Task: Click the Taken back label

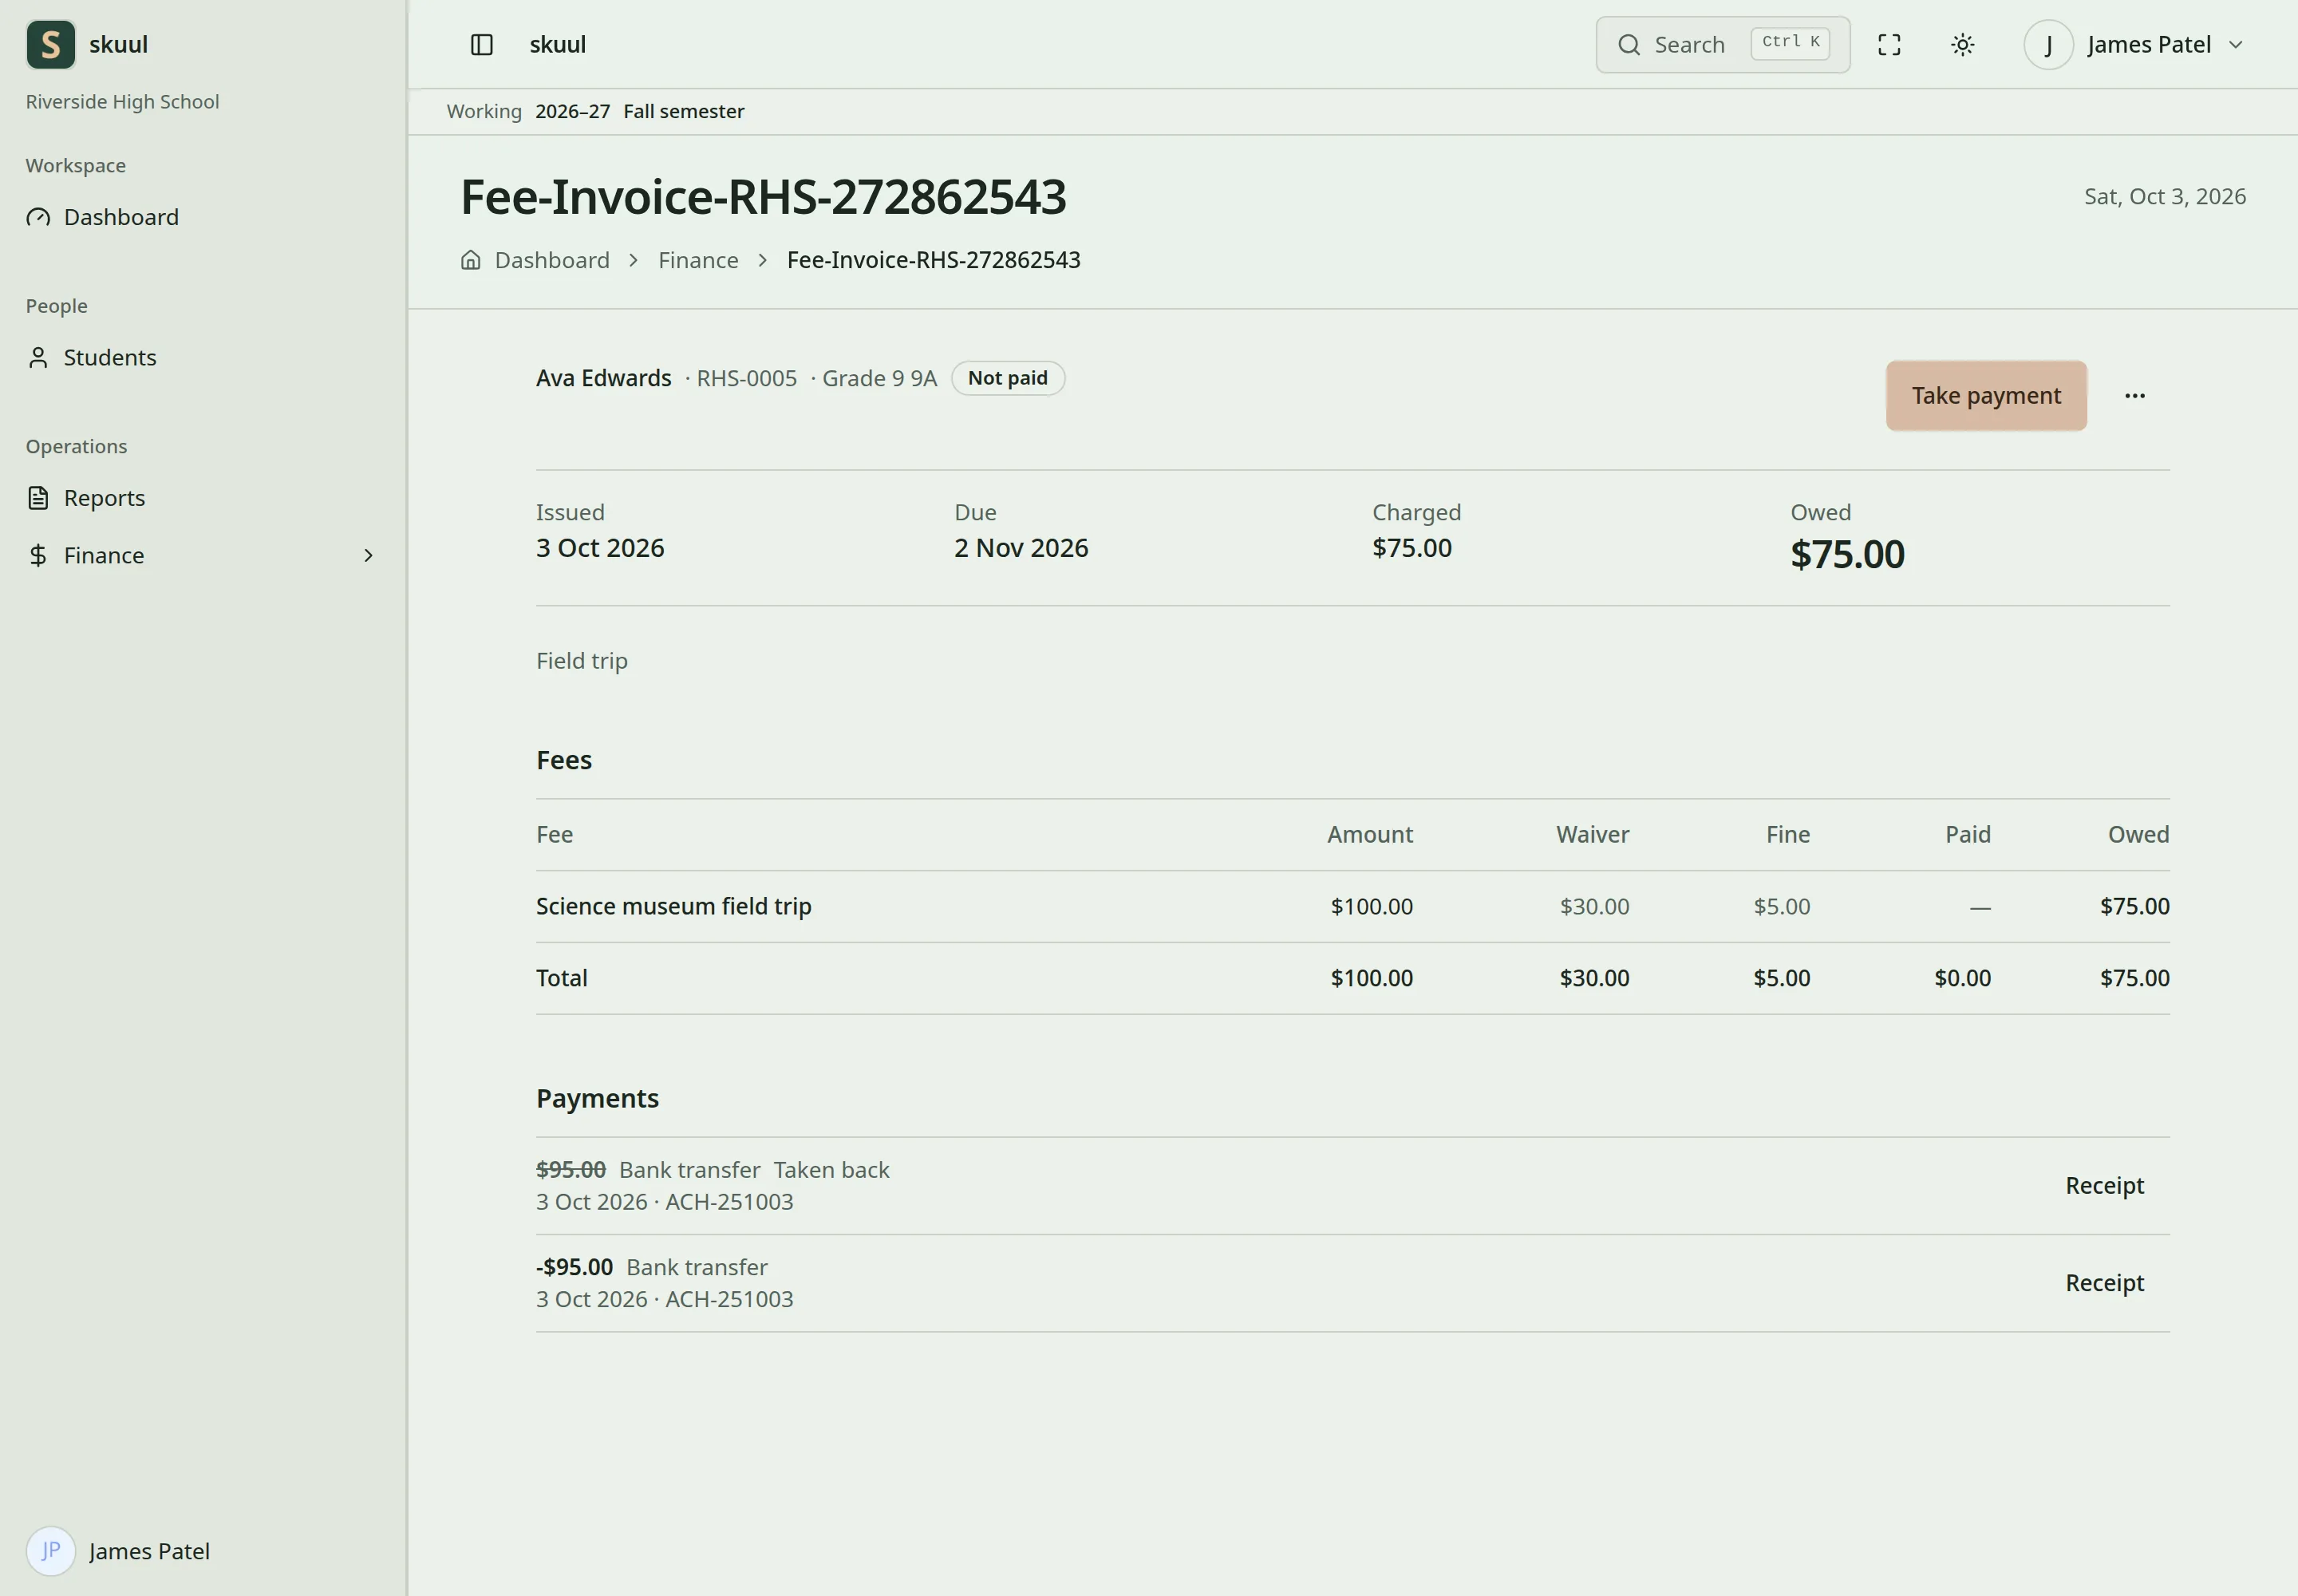Action: (x=831, y=1170)
